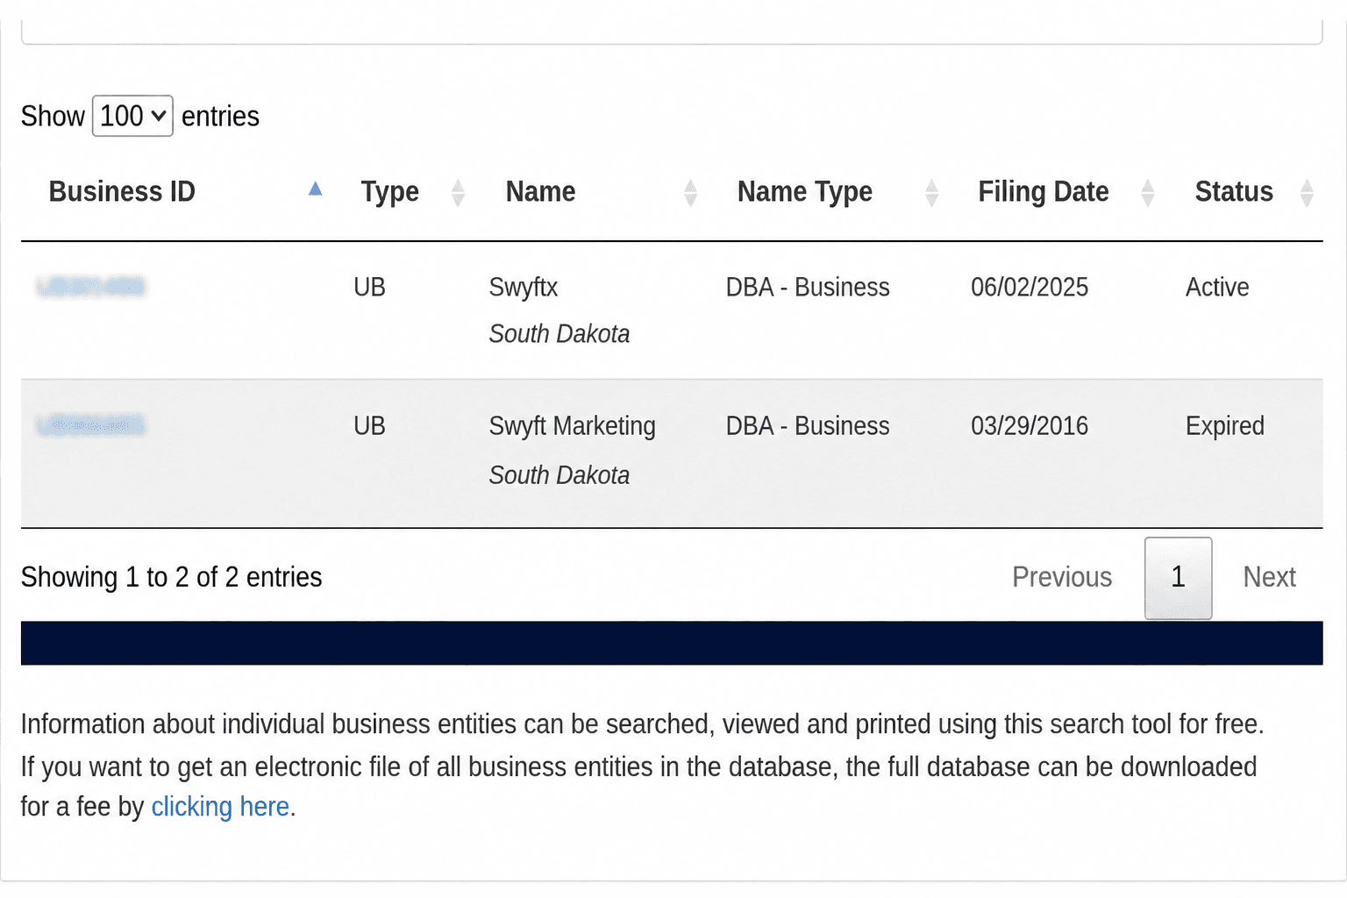
Task: Click South Dakota under Swyftx
Action: tap(559, 334)
